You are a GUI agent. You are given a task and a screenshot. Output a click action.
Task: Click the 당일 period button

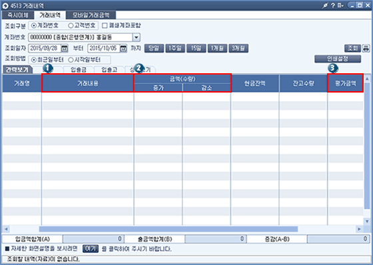[x=154, y=49]
